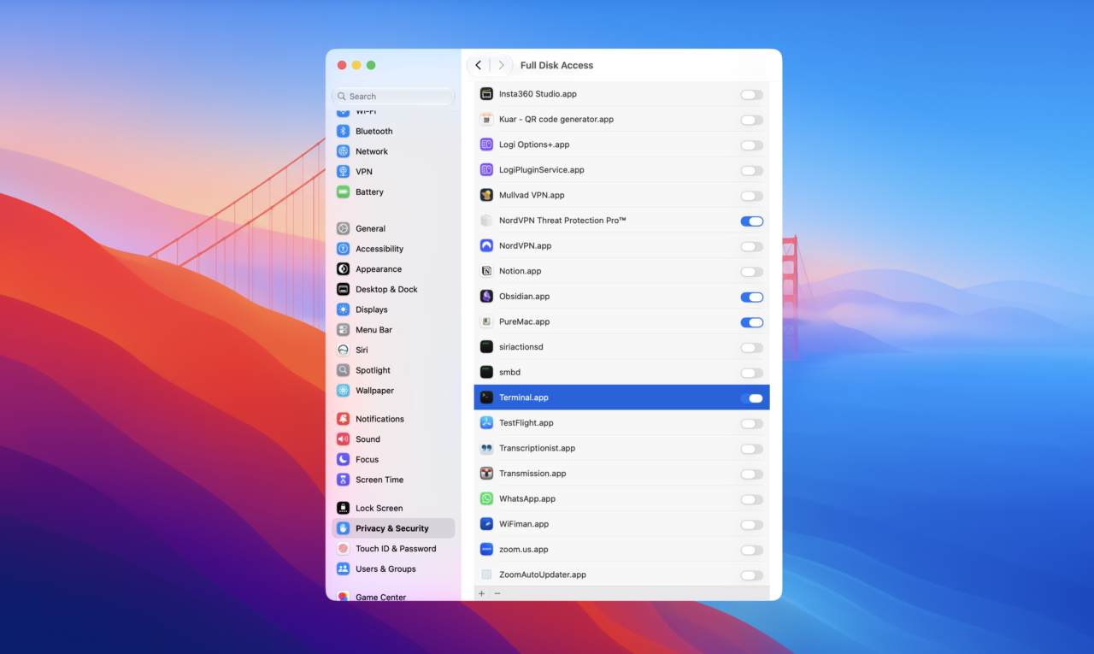Enable the WhatsApp.app toggle
The width and height of the screenshot is (1094, 654).
[752, 499]
